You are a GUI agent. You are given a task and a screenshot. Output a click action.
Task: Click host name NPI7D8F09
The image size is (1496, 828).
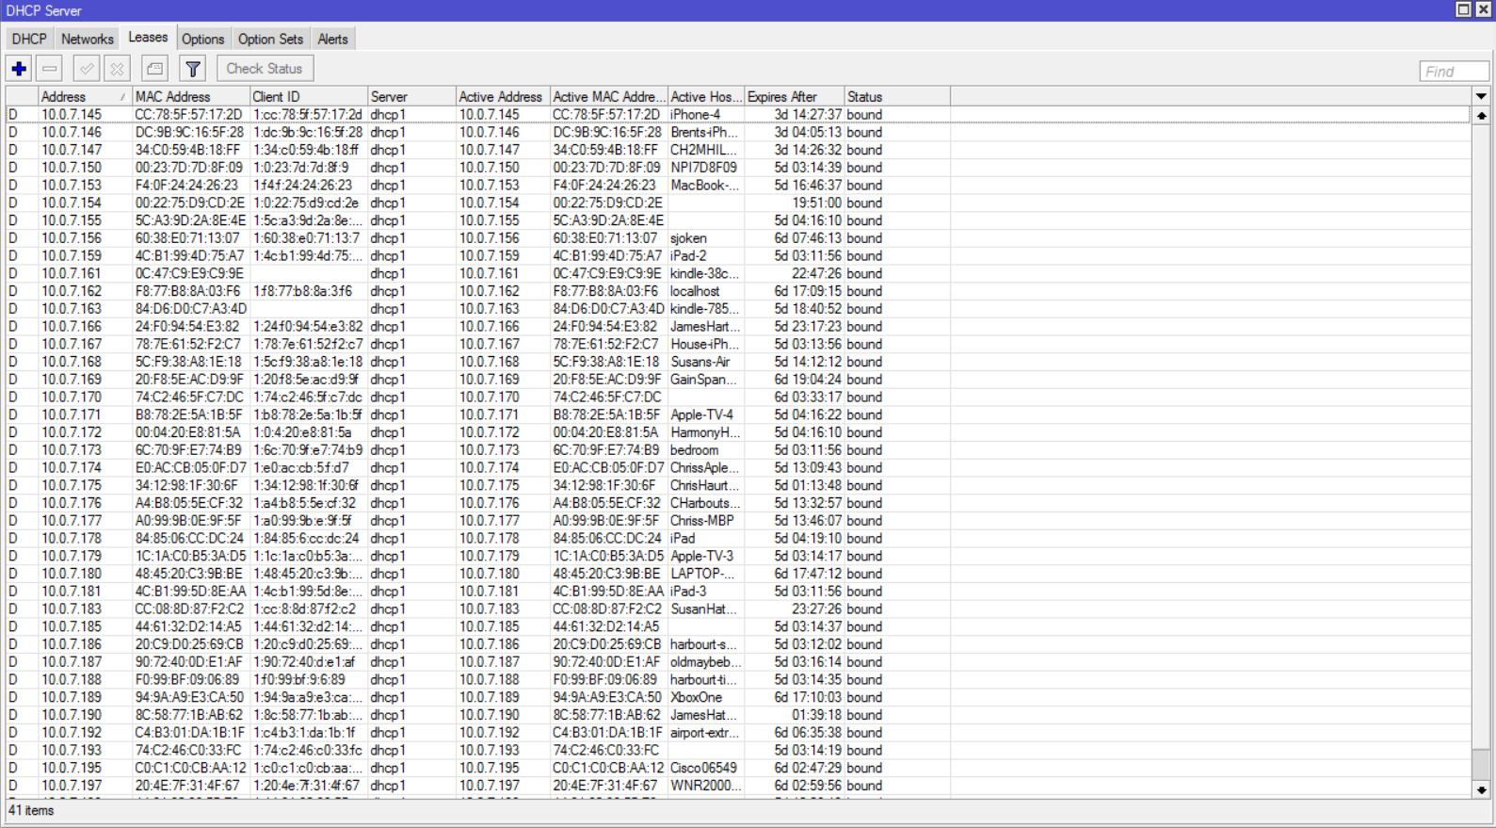click(703, 168)
